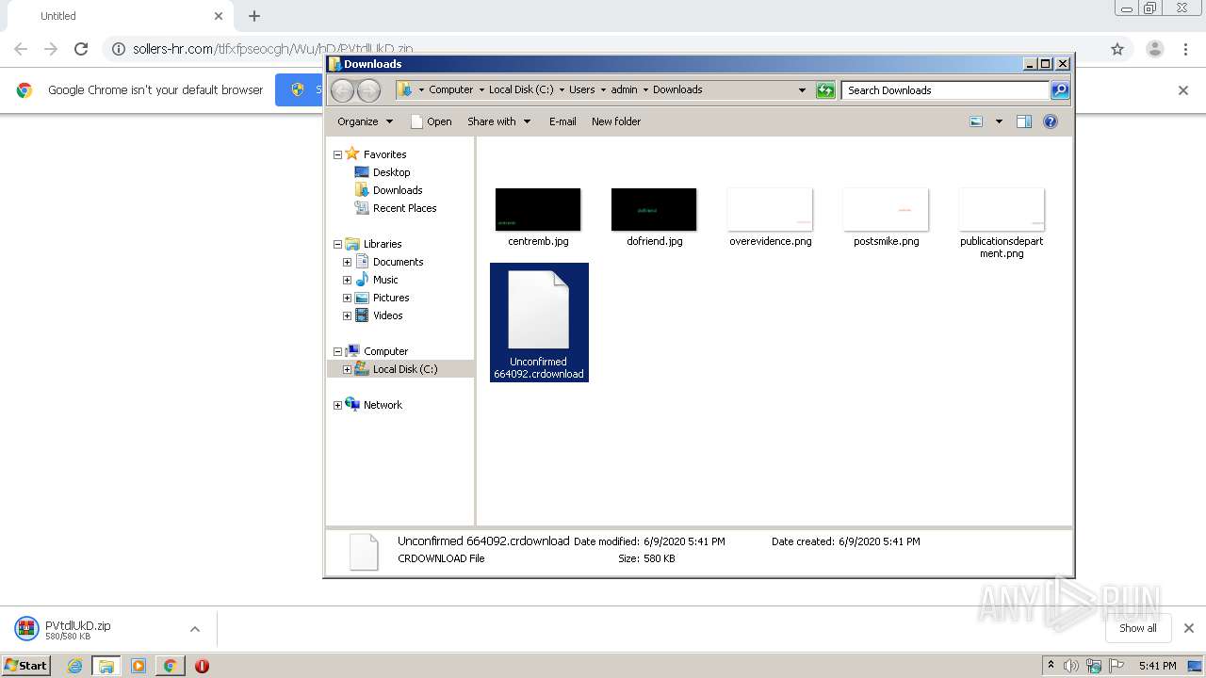
Task: Click Chrome's reload button
Action: pyautogui.click(x=81, y=49)
